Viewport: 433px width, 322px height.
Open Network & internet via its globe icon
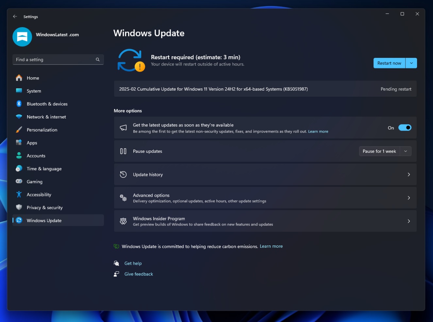click(19, 117)
